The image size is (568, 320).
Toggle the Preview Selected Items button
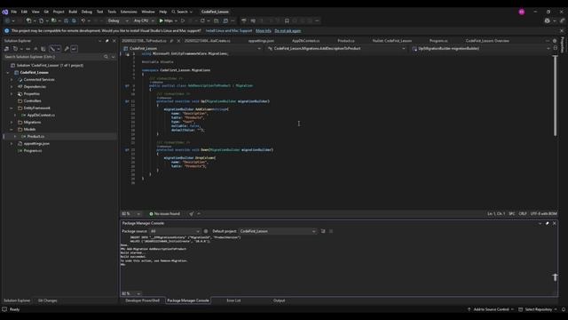click(74, 49)
